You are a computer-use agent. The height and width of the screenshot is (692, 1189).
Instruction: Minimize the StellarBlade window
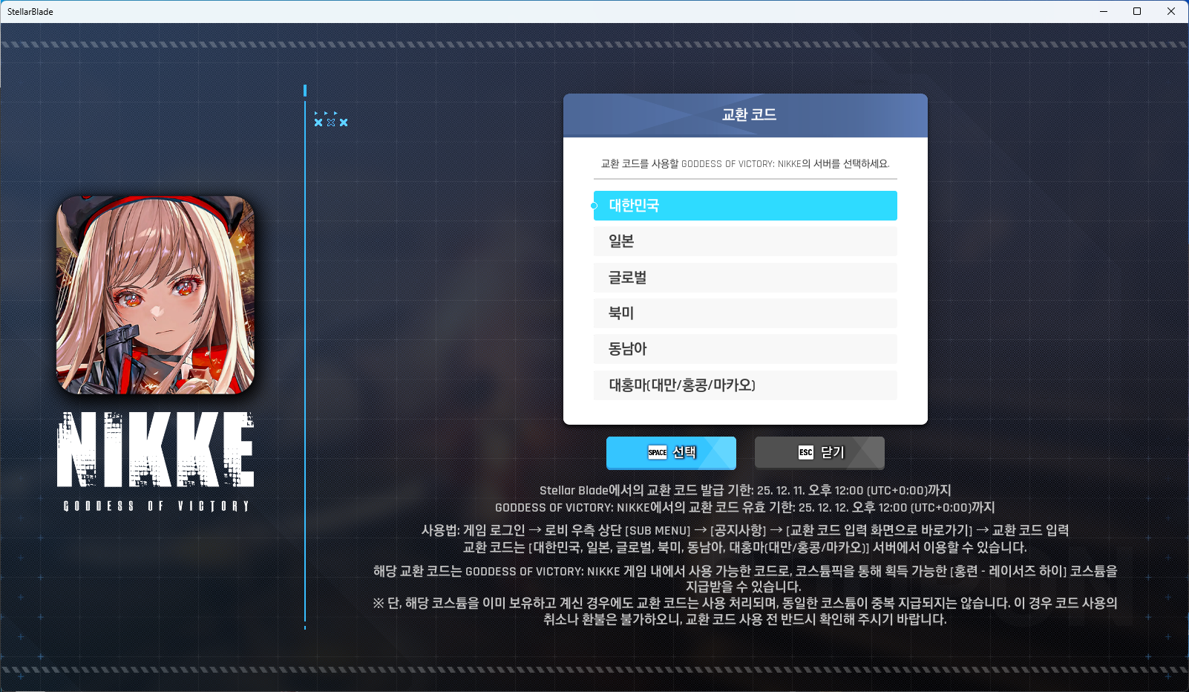click(x=1104, y=11)
